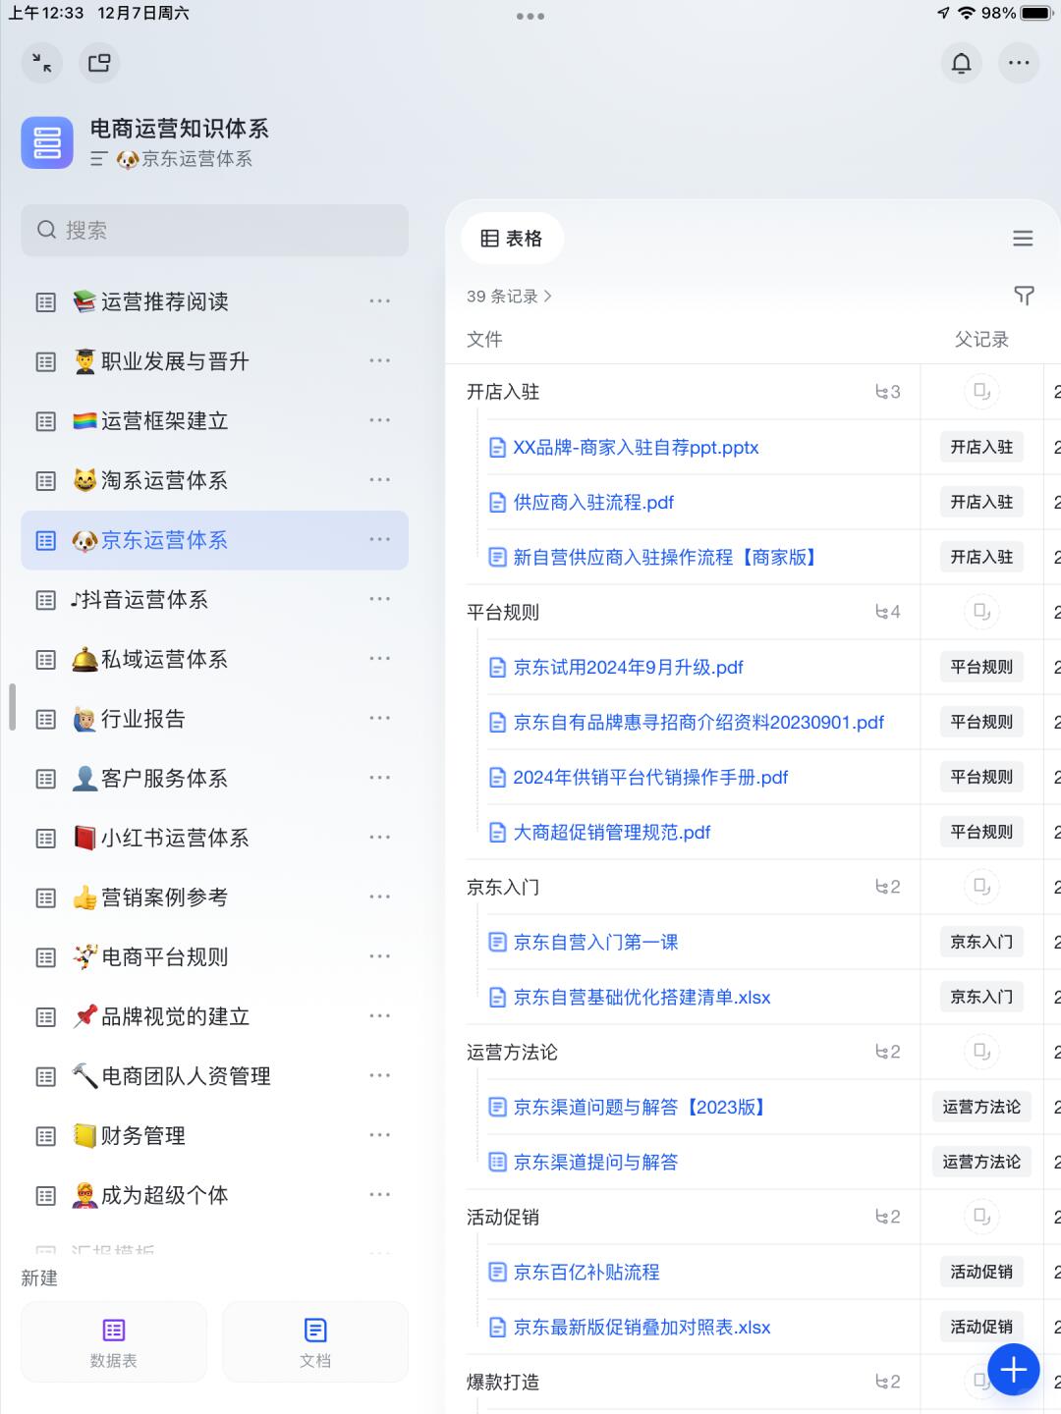Tap parent record icon in 开店入驻 row
This screenshot has width=1061, height=1414.
click(981, 392)
